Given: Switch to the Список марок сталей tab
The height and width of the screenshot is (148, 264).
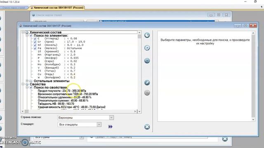Looking at the screenshot, I should tap(14, 8).
